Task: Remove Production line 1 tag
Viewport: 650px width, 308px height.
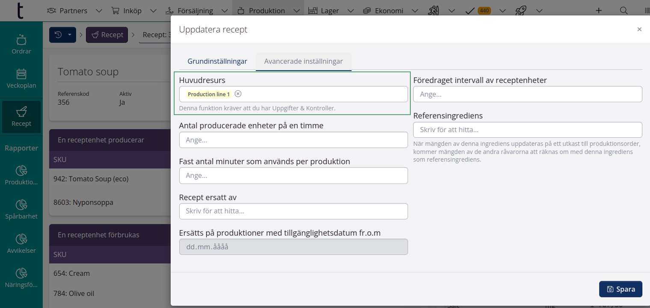Action: click(238, 94)
